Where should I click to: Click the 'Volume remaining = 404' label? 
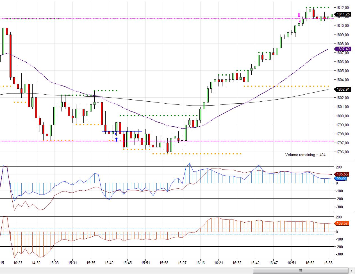tap(305, 155)
